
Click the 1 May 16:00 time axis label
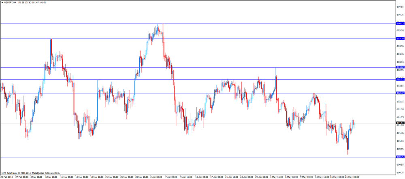coord(276,177)
